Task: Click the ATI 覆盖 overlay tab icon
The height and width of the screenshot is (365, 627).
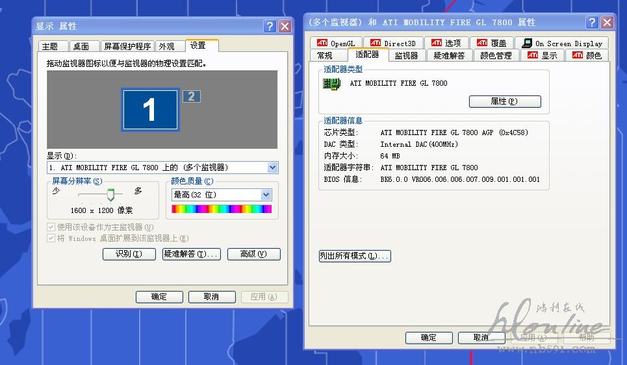Action: (x=482, y=44)
